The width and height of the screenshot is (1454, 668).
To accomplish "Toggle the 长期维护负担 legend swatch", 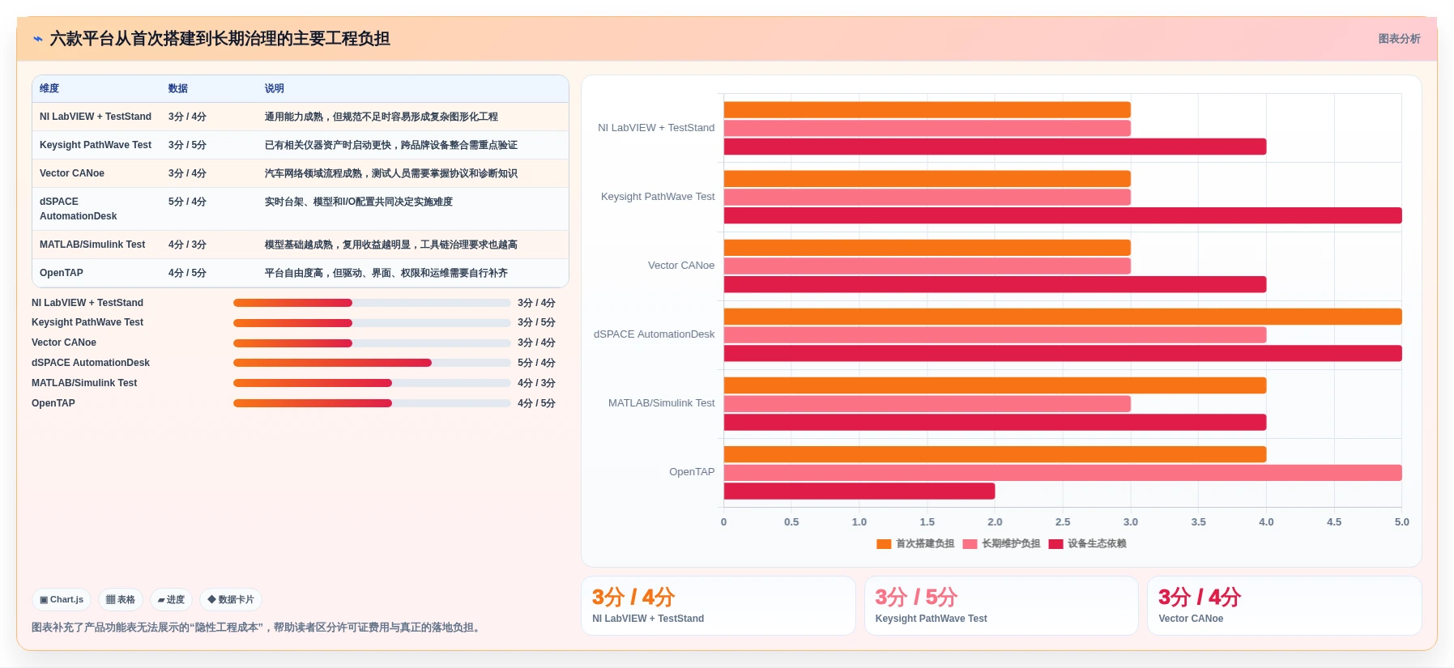I will (x=970, y=544).
